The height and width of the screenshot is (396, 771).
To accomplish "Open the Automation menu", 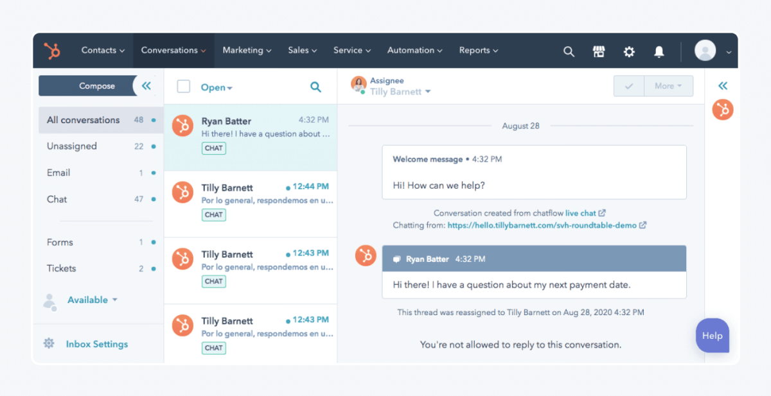I will pyautogui.click(x=414, y=50).
